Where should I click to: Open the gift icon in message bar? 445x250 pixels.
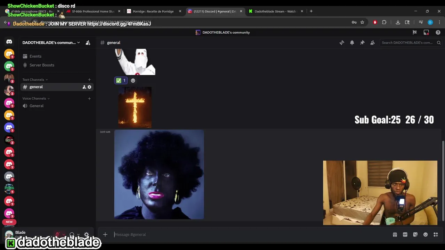pos(395,235)
